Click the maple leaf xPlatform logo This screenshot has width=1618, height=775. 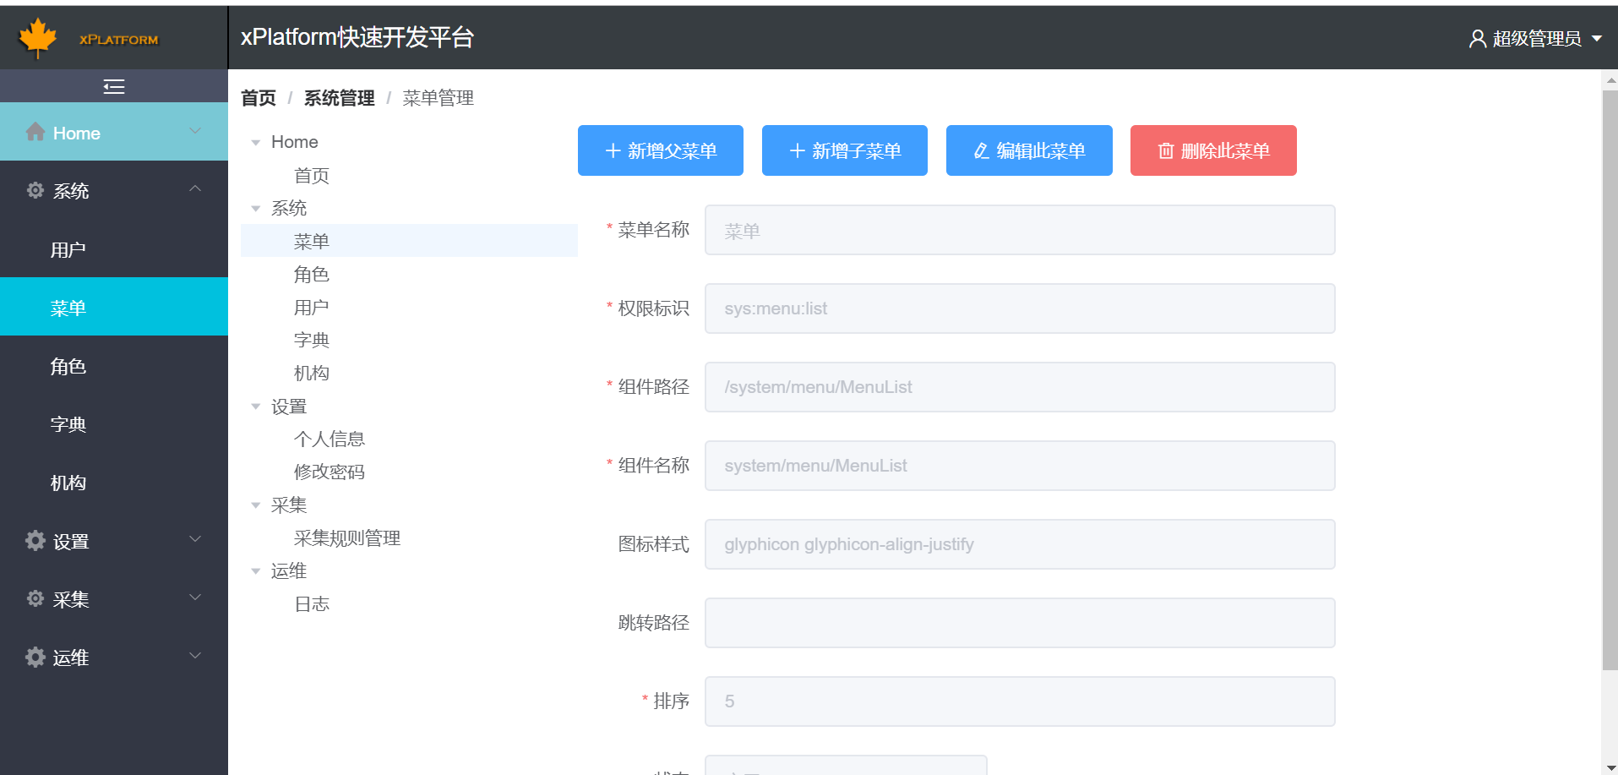tap(38, 36)
